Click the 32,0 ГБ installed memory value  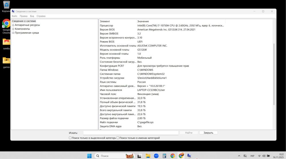pyautogui.click(x=141, y=98)
